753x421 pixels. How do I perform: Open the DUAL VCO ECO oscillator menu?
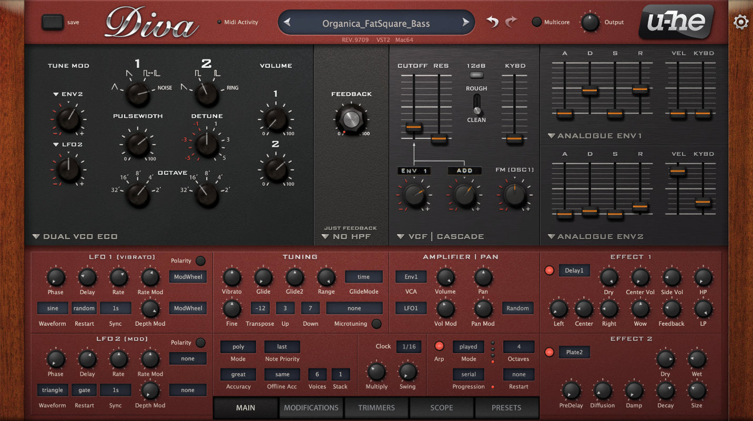[75, 237]
